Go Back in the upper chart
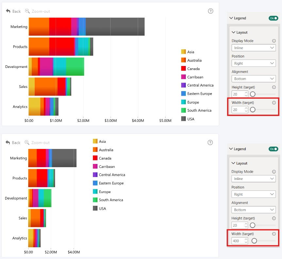The height and width of the screenshot is (259, 282). pos(13,11)
